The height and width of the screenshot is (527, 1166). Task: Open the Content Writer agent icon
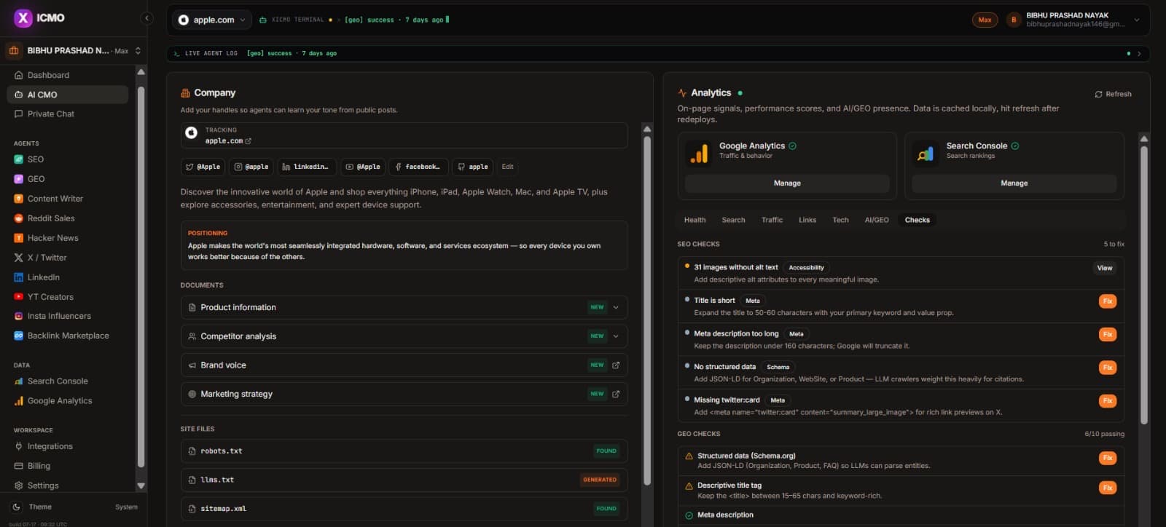point(19,199)
